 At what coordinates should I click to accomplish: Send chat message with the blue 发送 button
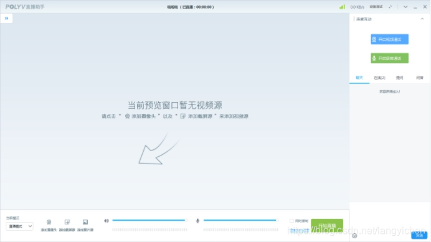click(x=419, y=235)
